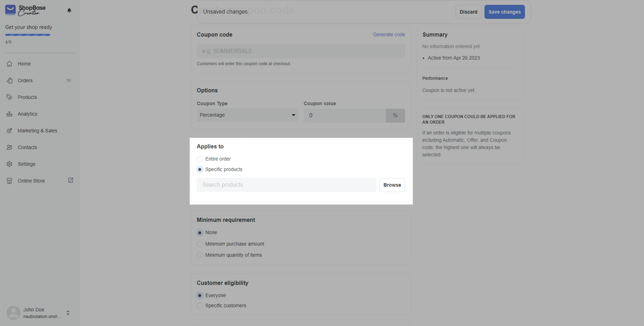The width and height of the screenshot is (644, 326).
Task: Focus the Coupon code input field
Action: tap(301, 51)
